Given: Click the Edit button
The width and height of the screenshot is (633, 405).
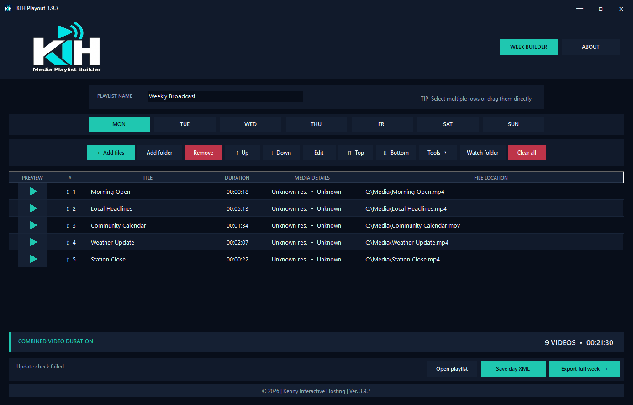Looking at the screenshot, I should click(x=319, y=153).
